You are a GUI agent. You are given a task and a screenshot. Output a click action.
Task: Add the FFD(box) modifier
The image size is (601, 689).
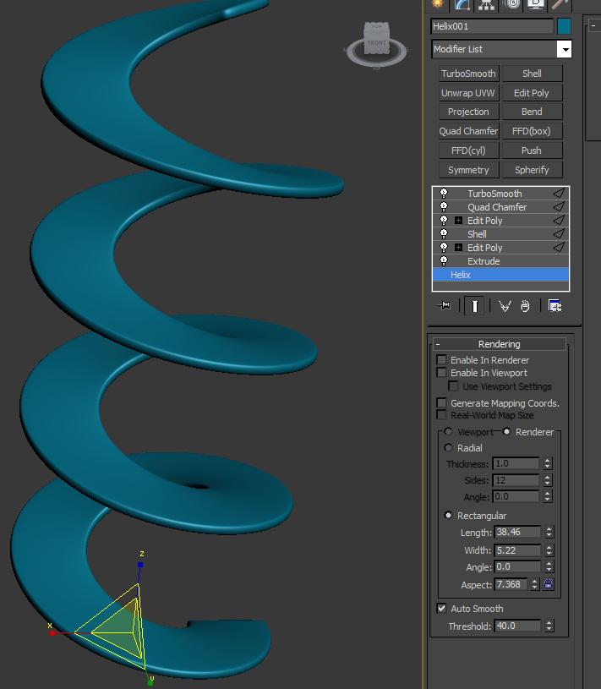(532, 131)
